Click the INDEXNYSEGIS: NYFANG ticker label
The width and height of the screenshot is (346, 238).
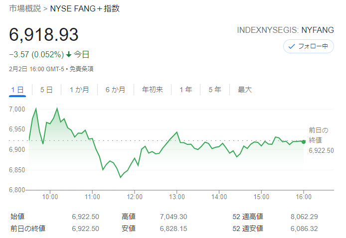click(285, 30)
